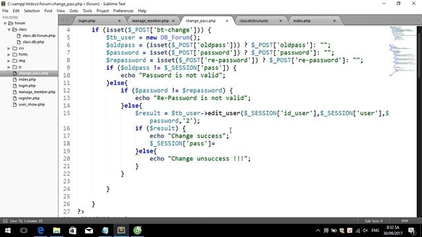
Task: Open the clock showing 8:52 SA
Action: 393,230
